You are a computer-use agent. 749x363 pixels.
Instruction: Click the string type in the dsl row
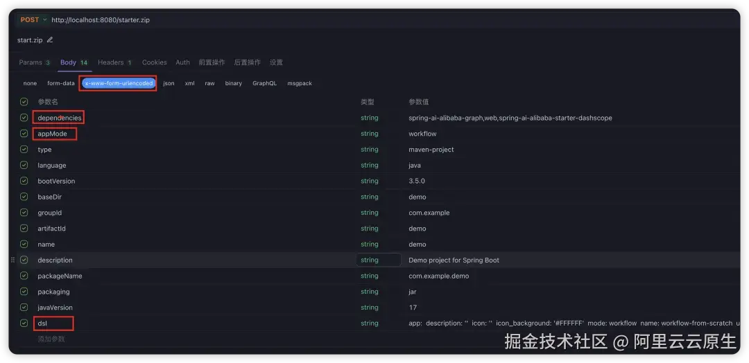point(369,323)
